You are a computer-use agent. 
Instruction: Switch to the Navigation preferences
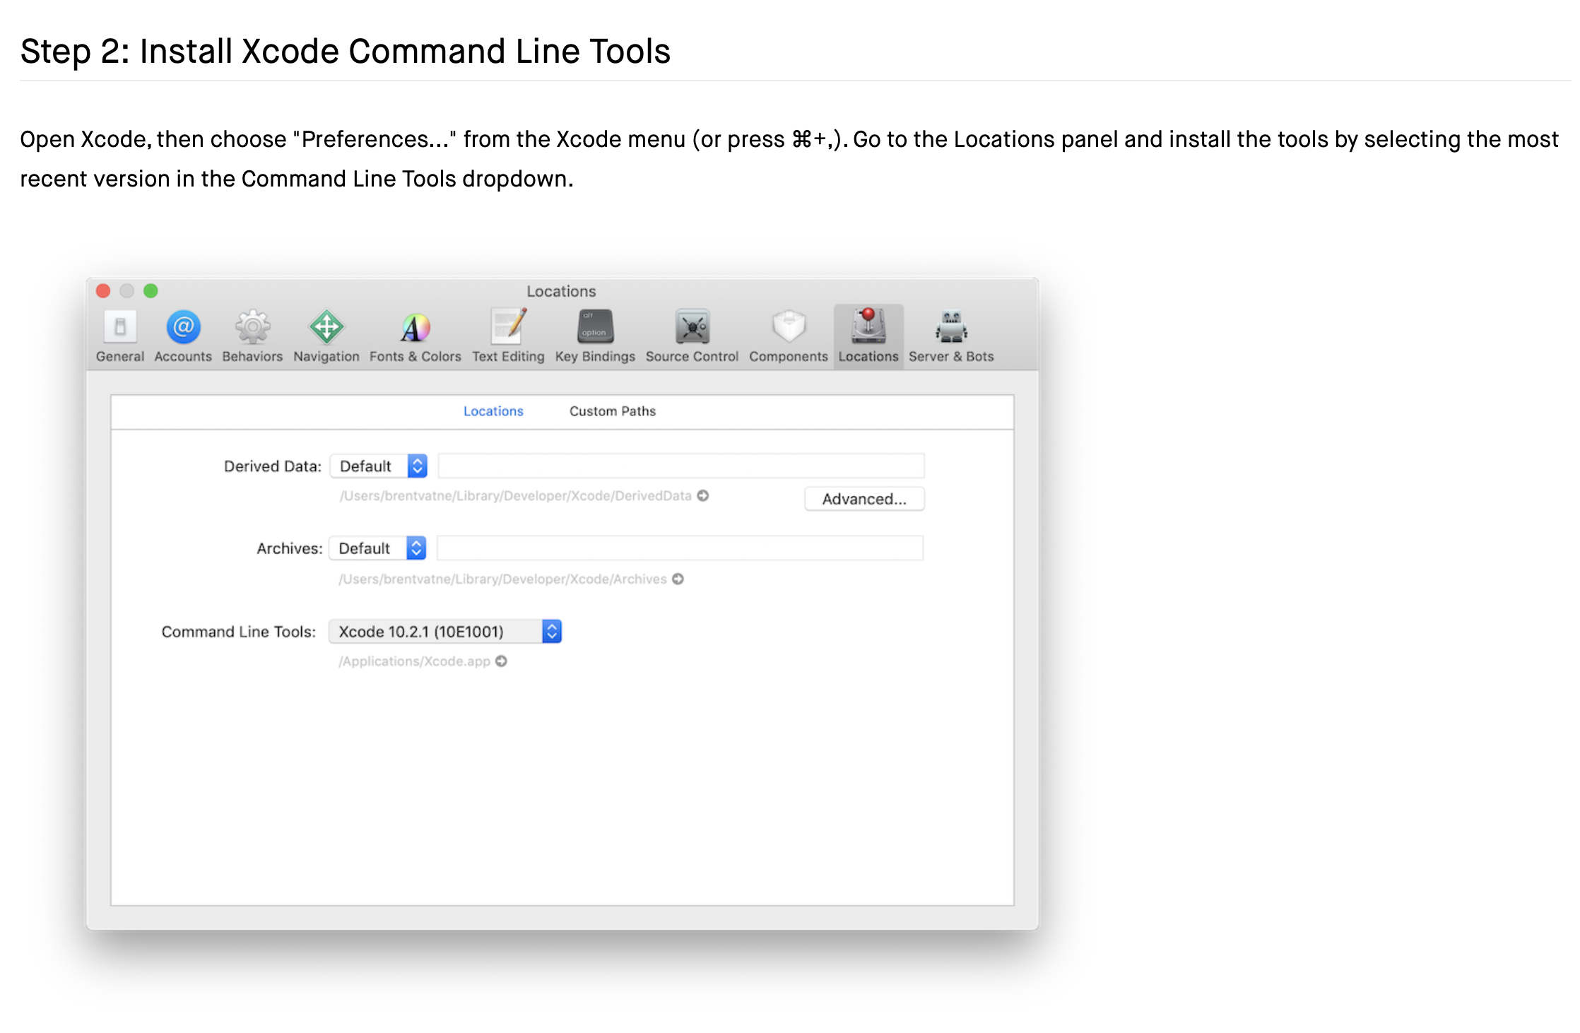tap(326, 332)
